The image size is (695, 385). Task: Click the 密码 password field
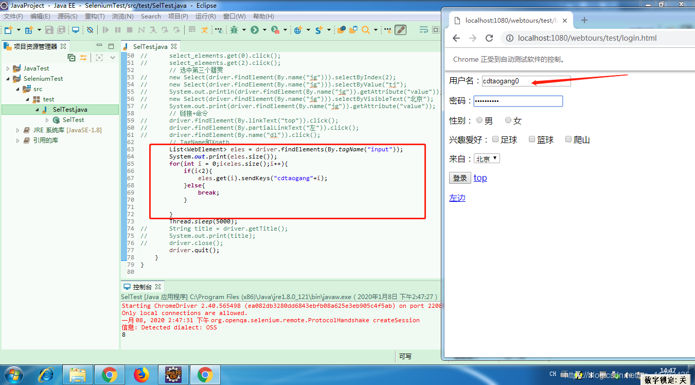pyautogui.click(x=518, y=101)
